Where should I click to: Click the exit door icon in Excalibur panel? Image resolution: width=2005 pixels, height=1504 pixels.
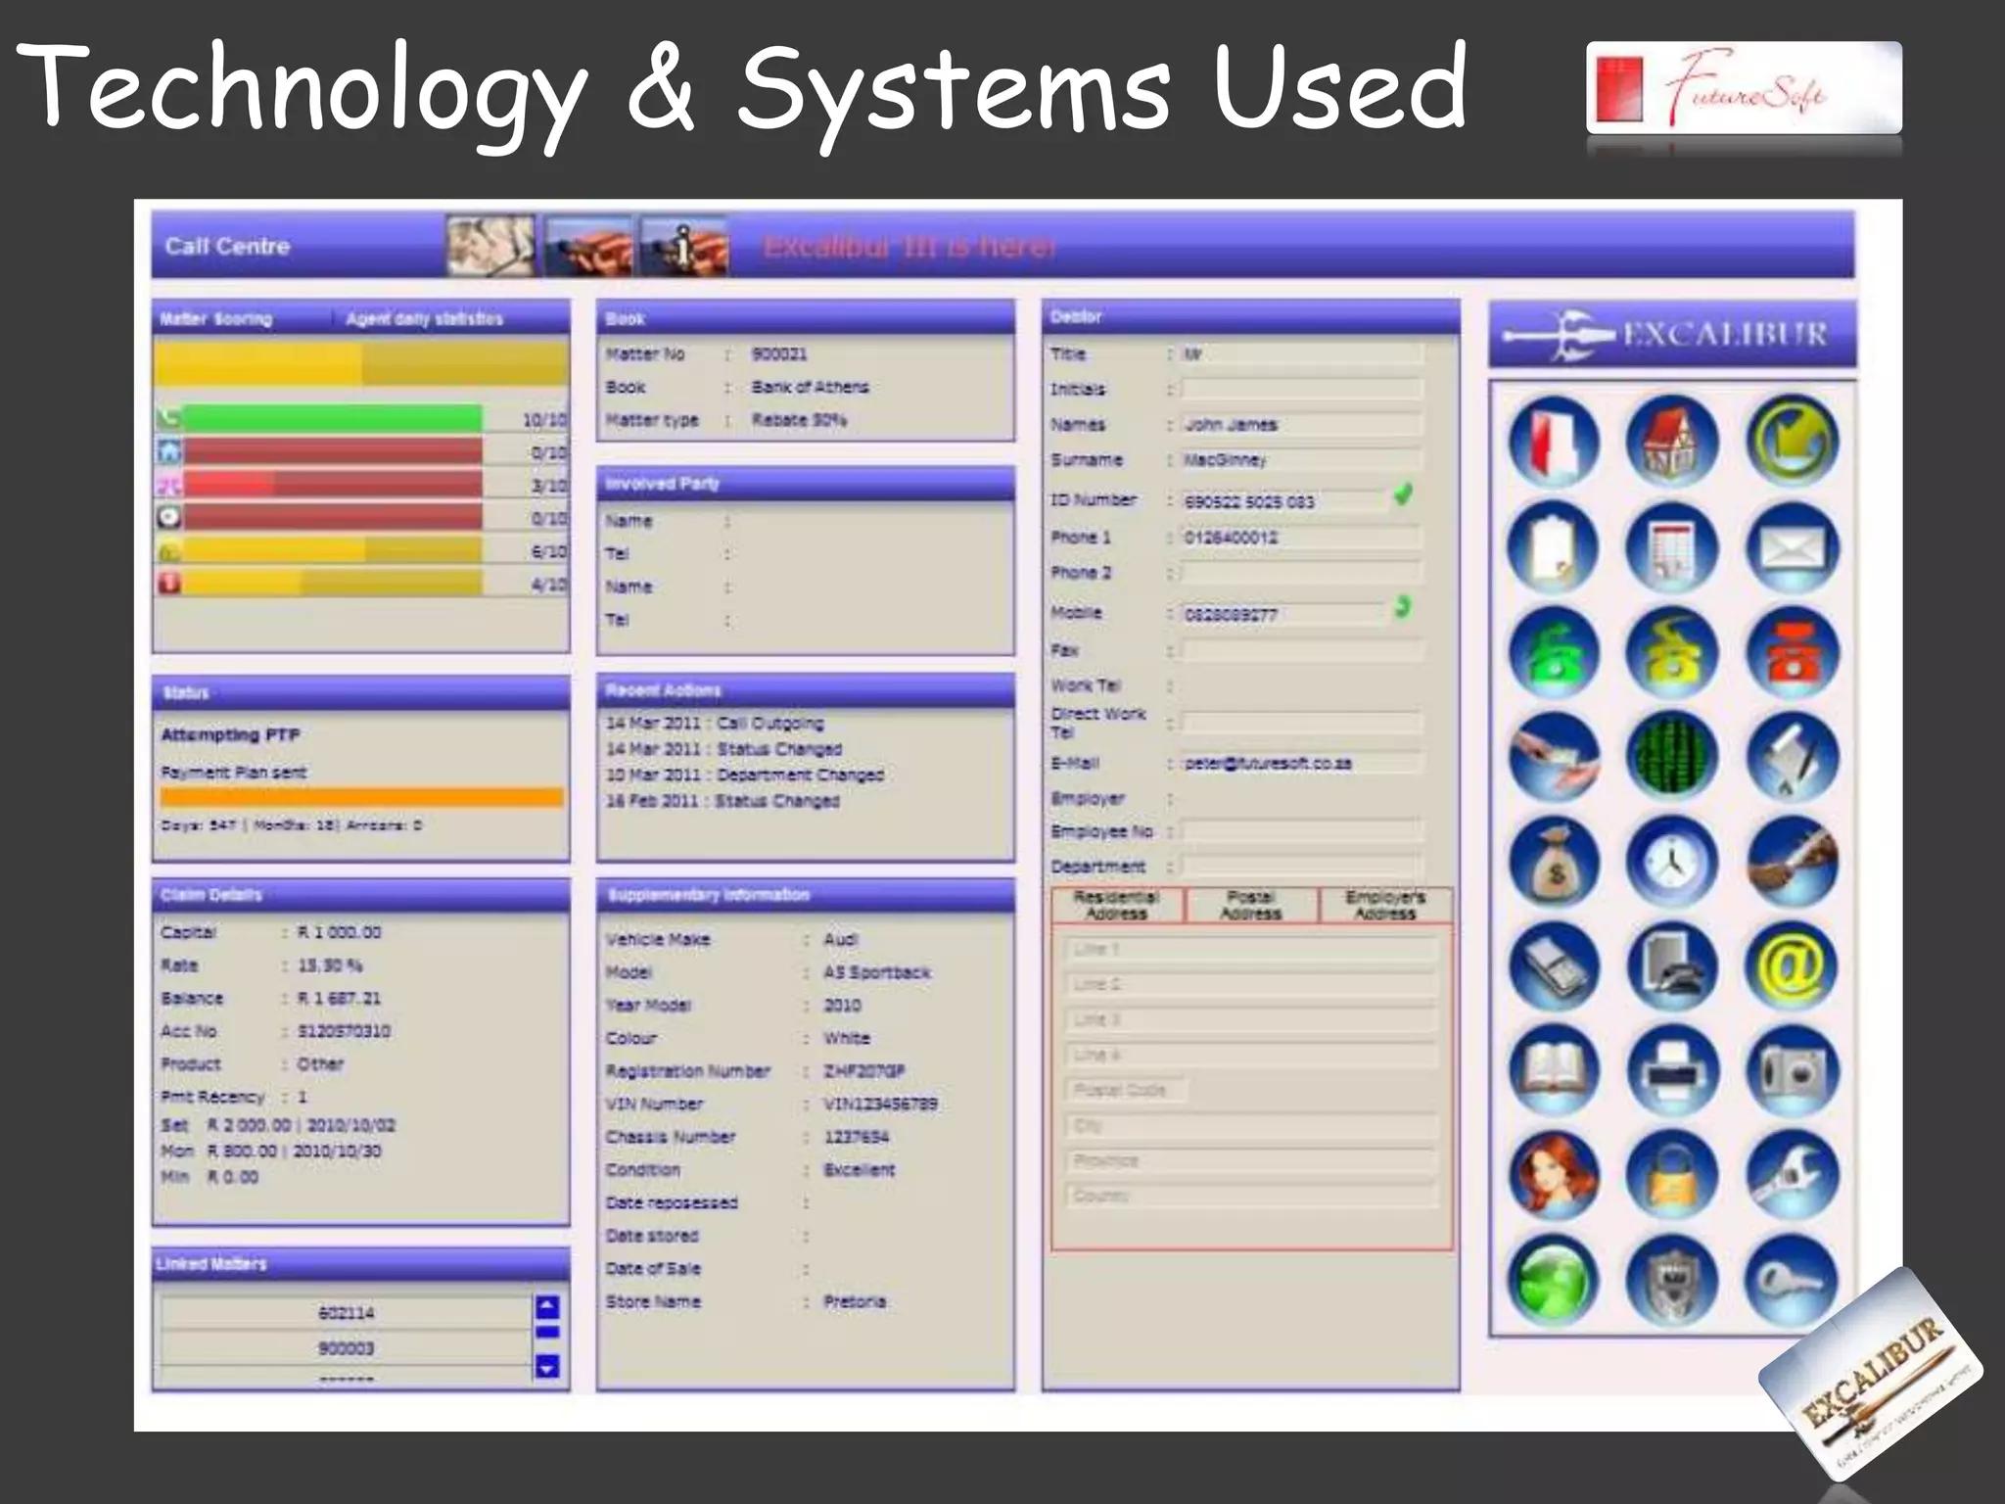[1553, 442]
